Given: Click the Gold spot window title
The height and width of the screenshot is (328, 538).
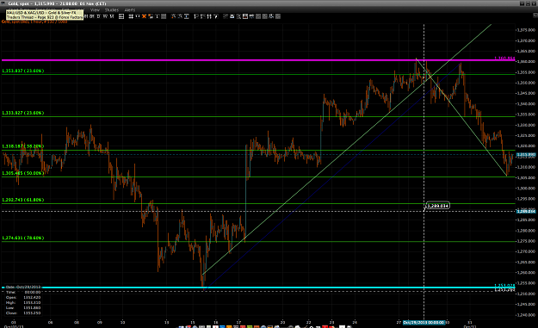Looking at the screenshot, I should tap(57, 3).
